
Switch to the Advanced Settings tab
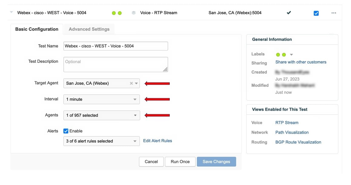[x=89, y=29]
